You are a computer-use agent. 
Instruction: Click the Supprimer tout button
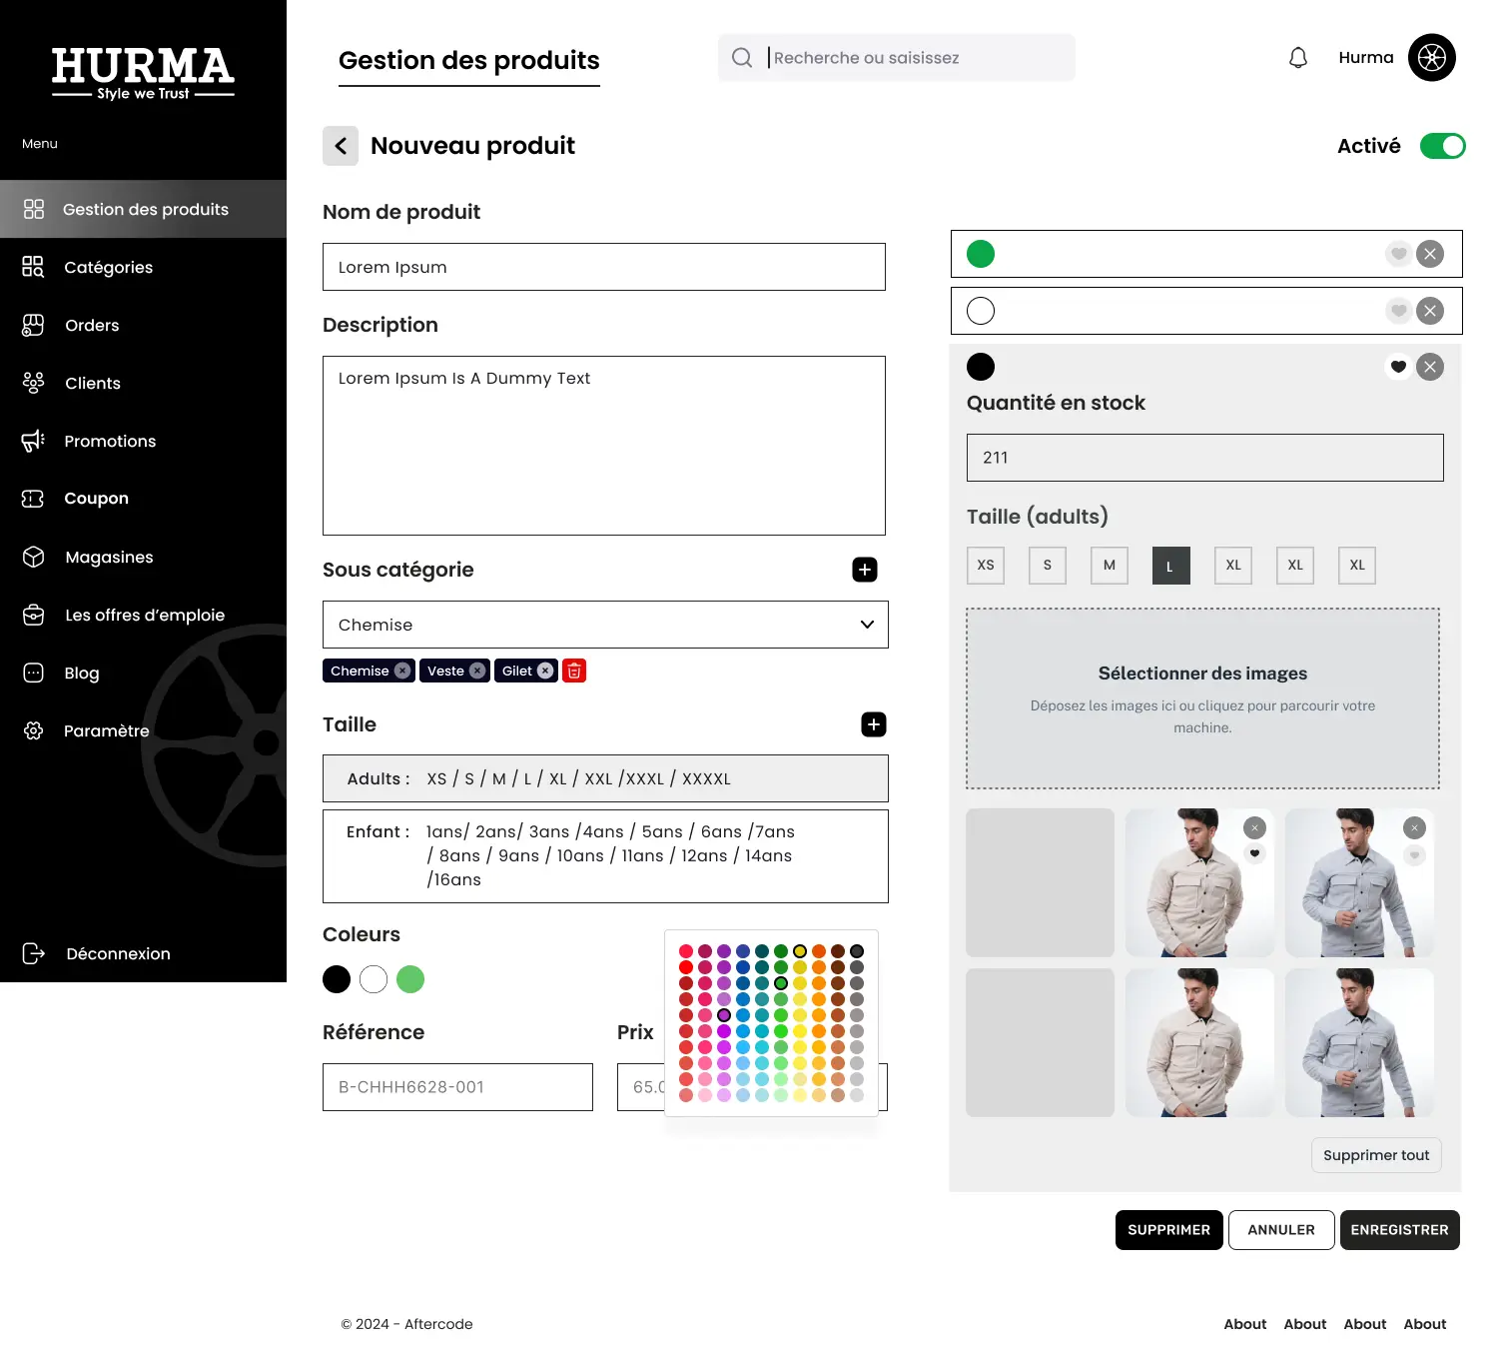pyautogui.click(x=1375, y=1155)
